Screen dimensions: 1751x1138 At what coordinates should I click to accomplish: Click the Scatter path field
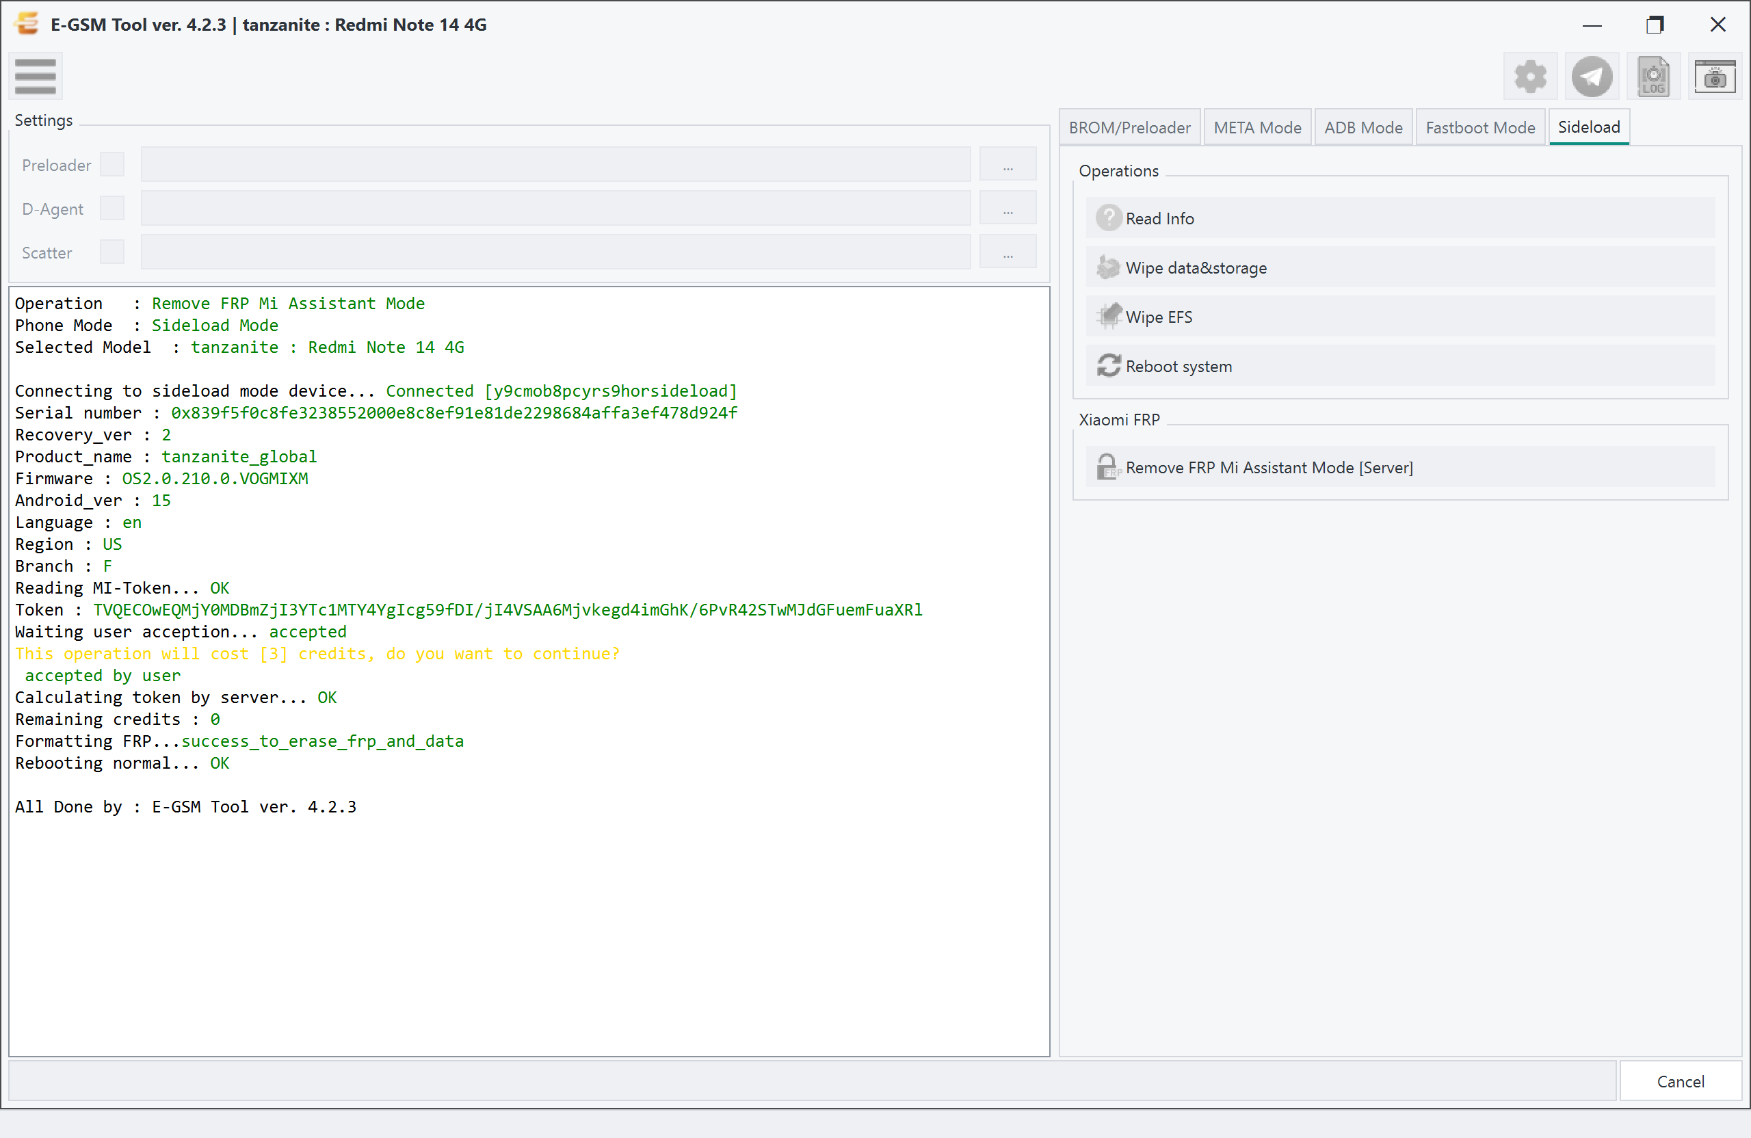[555, 252]
